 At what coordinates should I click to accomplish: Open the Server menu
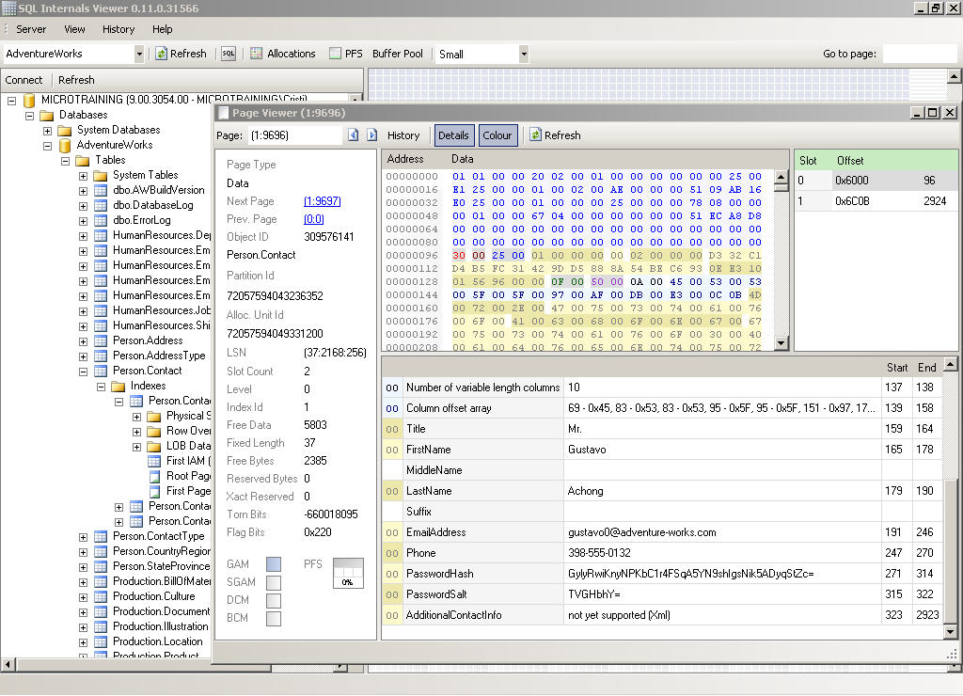click(31, 29)
